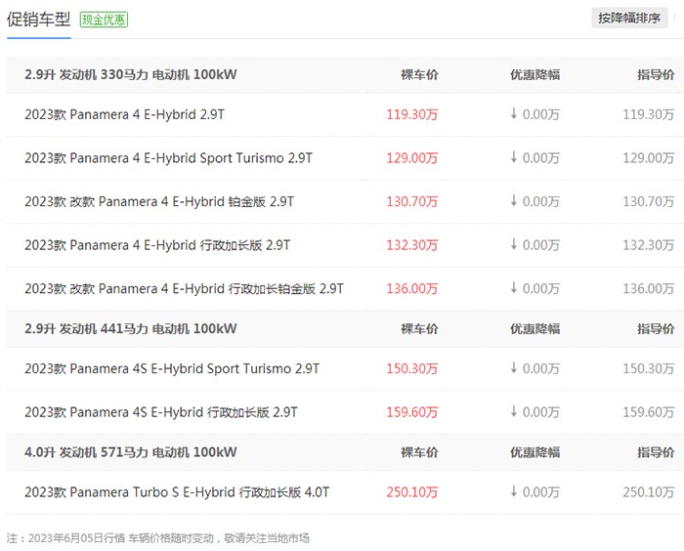
Task: Click 指导价 header in 330马力 group
Action: click(x=656, y=74)
